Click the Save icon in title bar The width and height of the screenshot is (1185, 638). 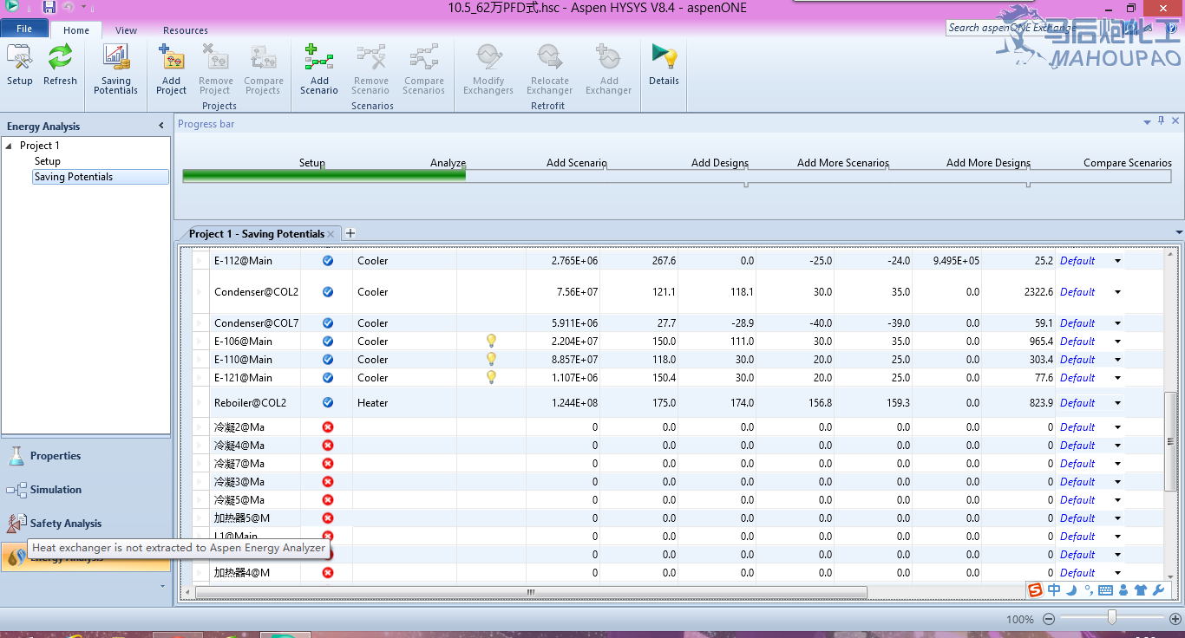click(49, 8)
